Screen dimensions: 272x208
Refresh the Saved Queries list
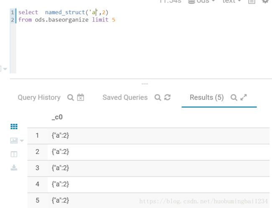click(x=167, y=98)
